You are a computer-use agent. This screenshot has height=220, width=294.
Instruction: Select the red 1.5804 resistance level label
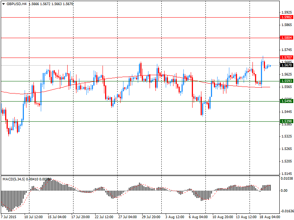287,38
